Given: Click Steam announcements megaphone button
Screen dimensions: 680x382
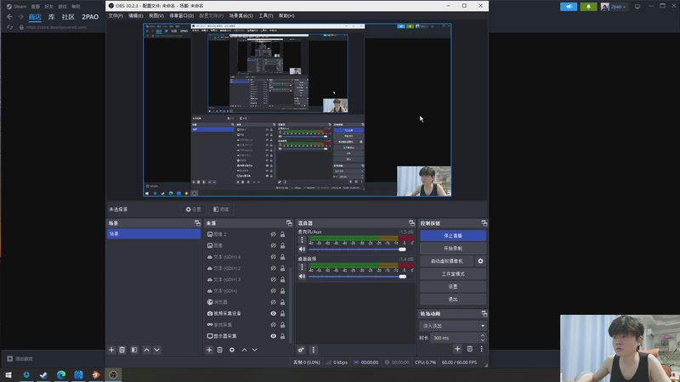Looking at the screenshot, I should point(569,7).
